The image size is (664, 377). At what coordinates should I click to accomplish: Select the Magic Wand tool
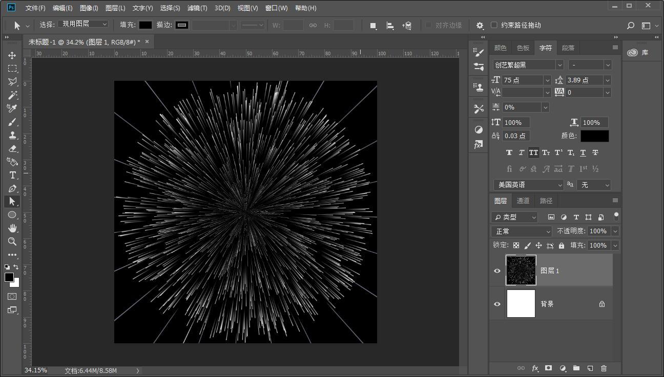12,95
